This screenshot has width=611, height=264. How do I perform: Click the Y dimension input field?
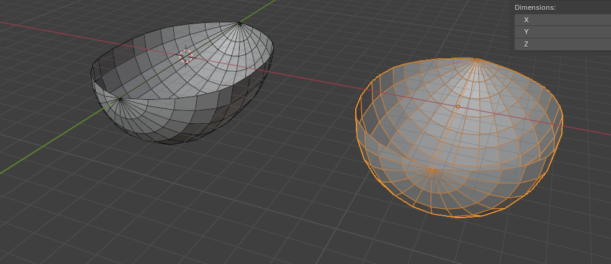click(x=563, y=32)
